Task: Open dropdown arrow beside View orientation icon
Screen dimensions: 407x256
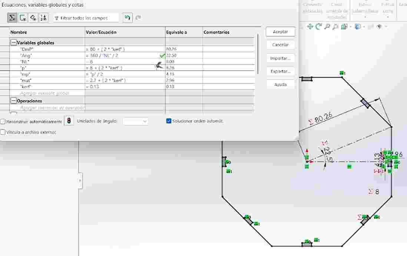Action: [x=350, y=27]
